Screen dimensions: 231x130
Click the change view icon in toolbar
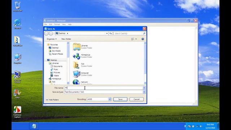tap(132, 39)
